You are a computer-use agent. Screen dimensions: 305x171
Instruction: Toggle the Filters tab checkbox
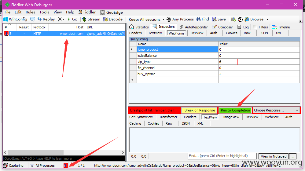point(255,27)
